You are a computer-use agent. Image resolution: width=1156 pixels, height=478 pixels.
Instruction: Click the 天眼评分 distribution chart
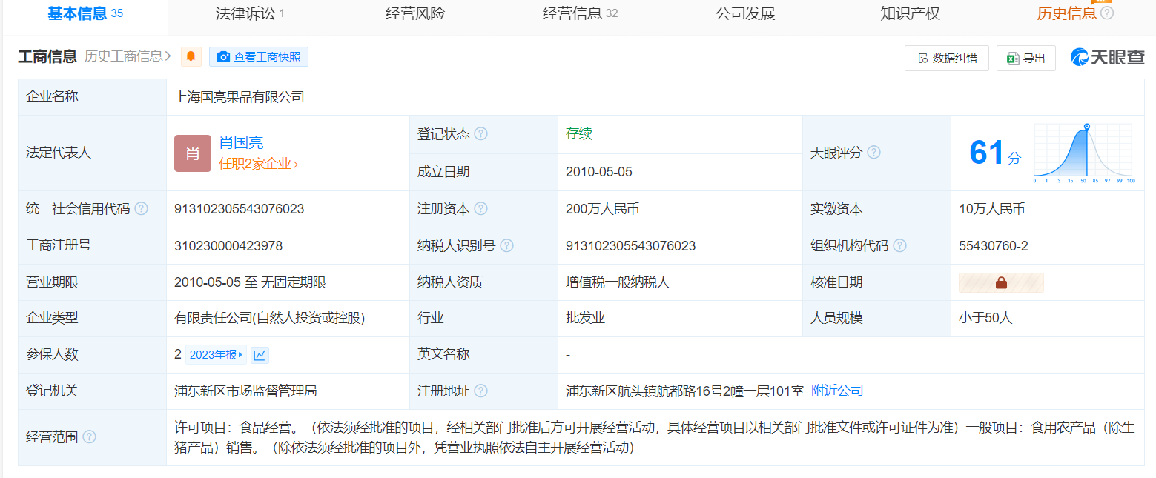(1083, 153)
